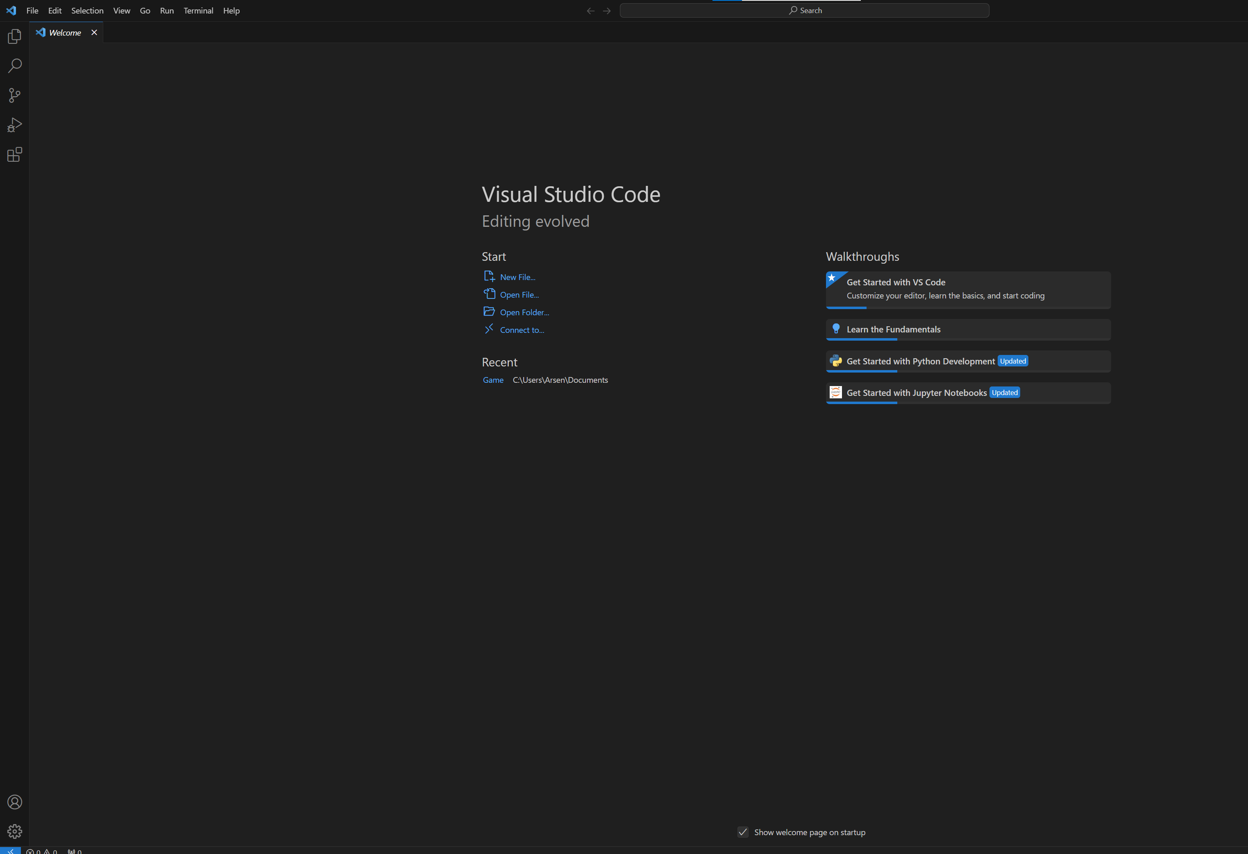Click the Customize your editor description text
The width and height of the screenshot is (1248, 854).
[x=946, y=296]
